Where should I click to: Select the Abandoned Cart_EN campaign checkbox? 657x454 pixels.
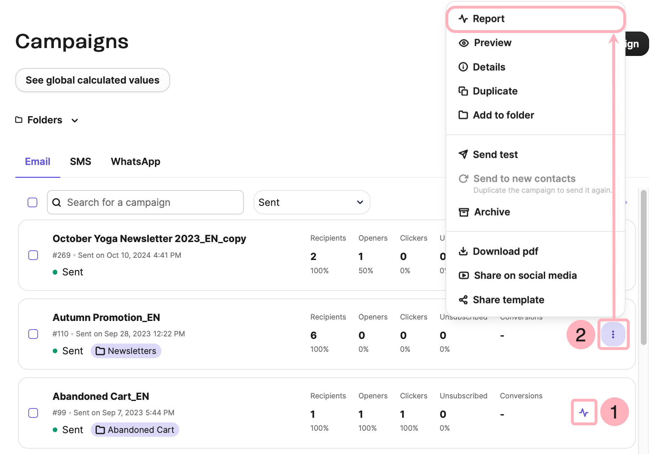33,413
